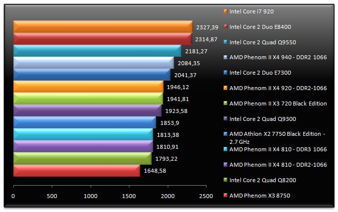Click the data label 1853,9
The image size is (338, 212).
pyautogui.click(x=170, y=123)
